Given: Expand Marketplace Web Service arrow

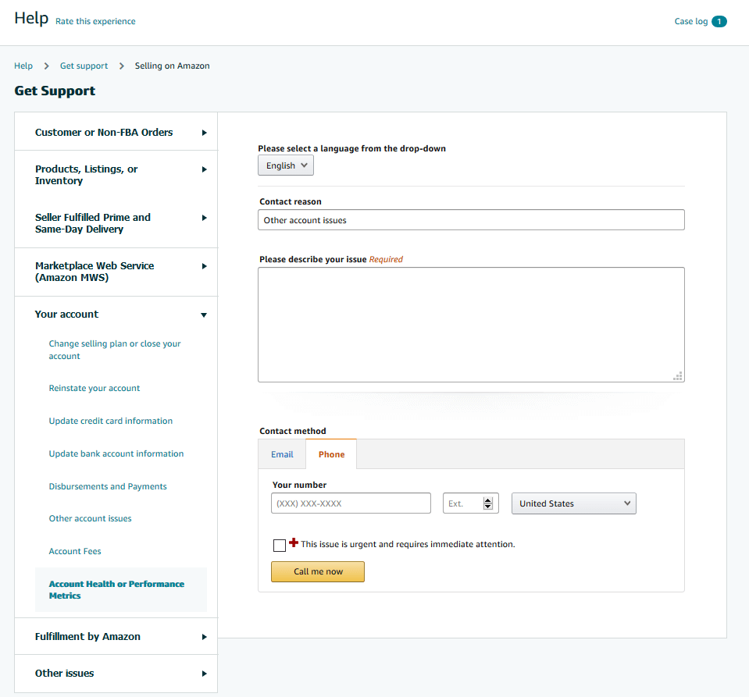Looking at the screenshot, I should tap(204, 266).
